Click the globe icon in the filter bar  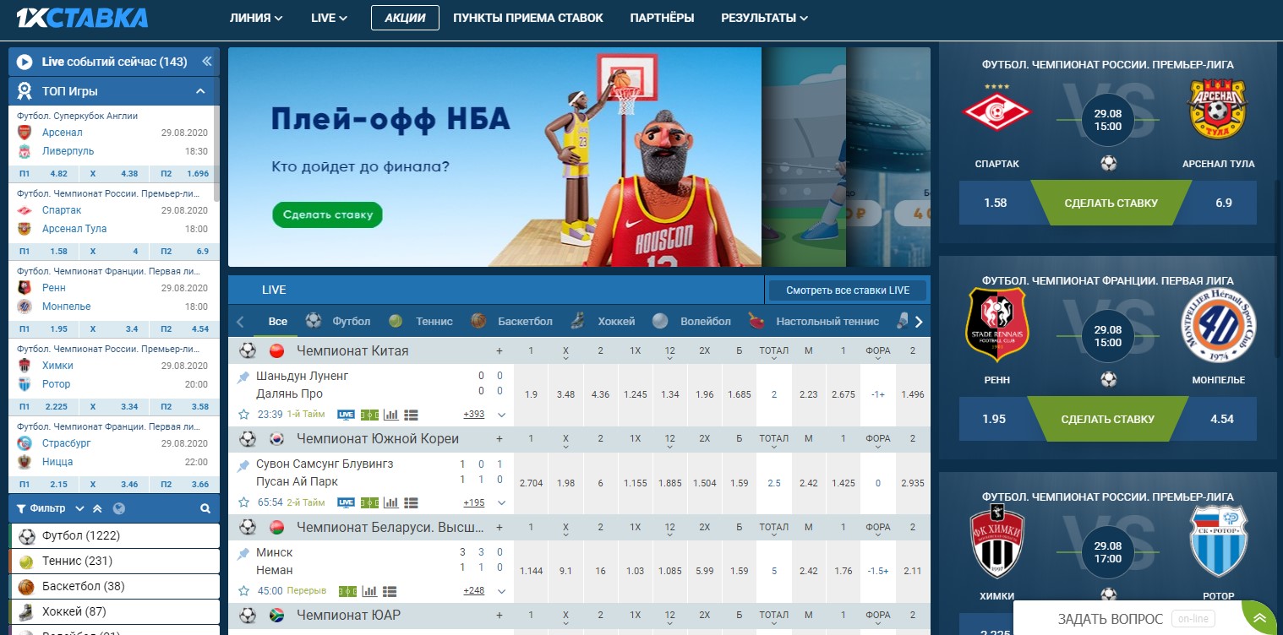coord(118,508)
